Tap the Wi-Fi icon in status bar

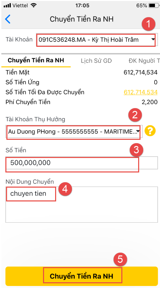click(34, 5)
